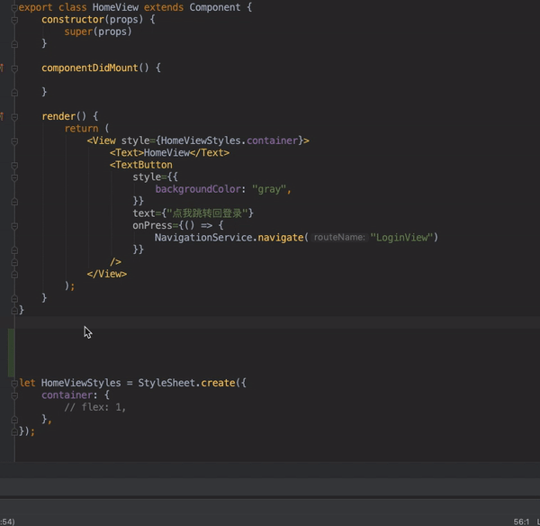Click fold-end marker below super(props) line
The width and height of the screenshot is (540, 526).
coord(14,44)
